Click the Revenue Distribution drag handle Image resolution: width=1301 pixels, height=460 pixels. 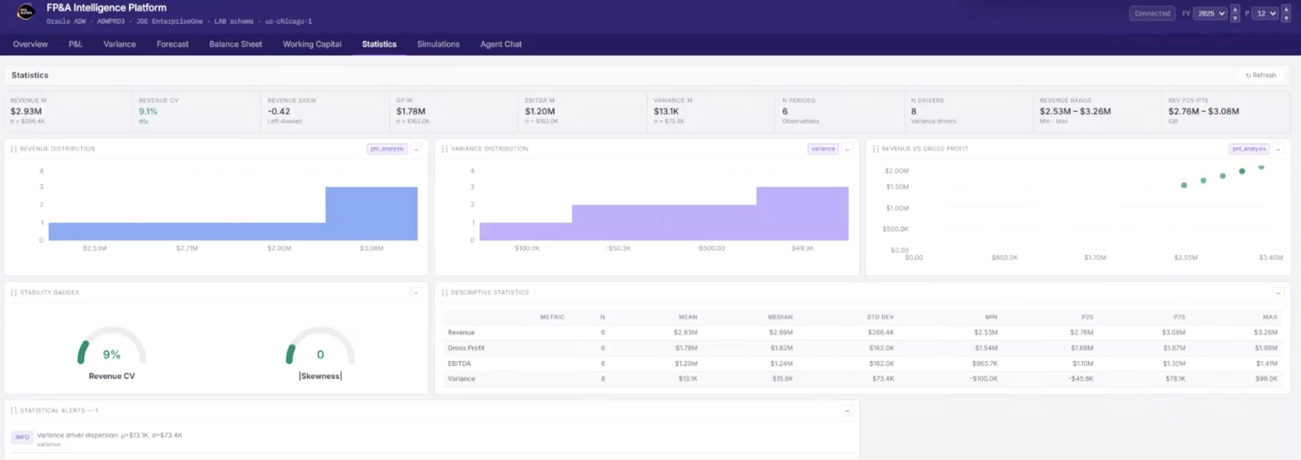[13, 149]
